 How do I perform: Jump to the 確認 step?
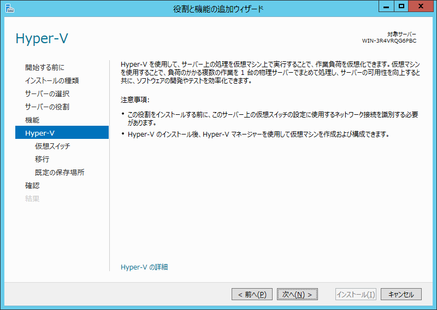(32, 185)
